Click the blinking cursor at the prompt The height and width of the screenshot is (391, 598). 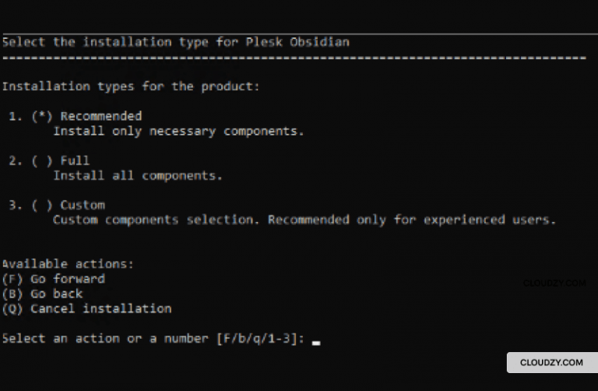(x=316, y=343)
